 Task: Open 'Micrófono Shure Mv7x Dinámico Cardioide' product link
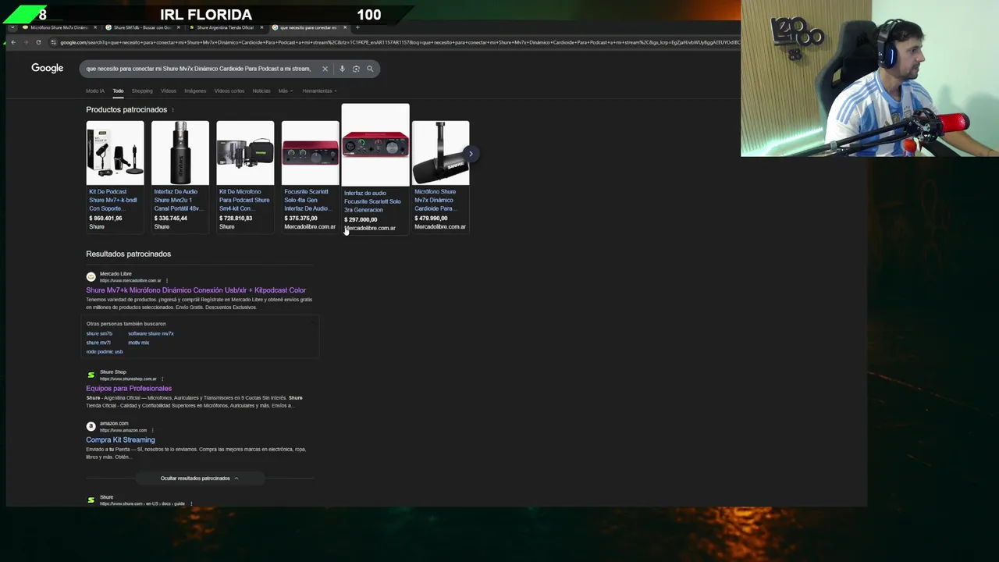click(436, 200)
